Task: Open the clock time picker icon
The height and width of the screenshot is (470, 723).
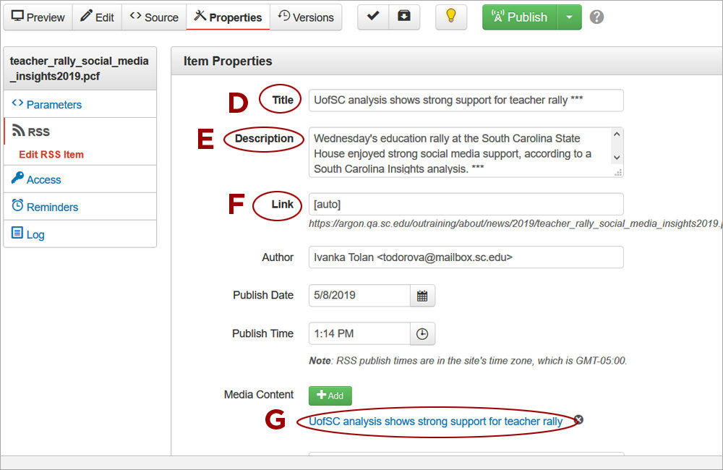Action: pyautogui.click(x=422, y=334)
